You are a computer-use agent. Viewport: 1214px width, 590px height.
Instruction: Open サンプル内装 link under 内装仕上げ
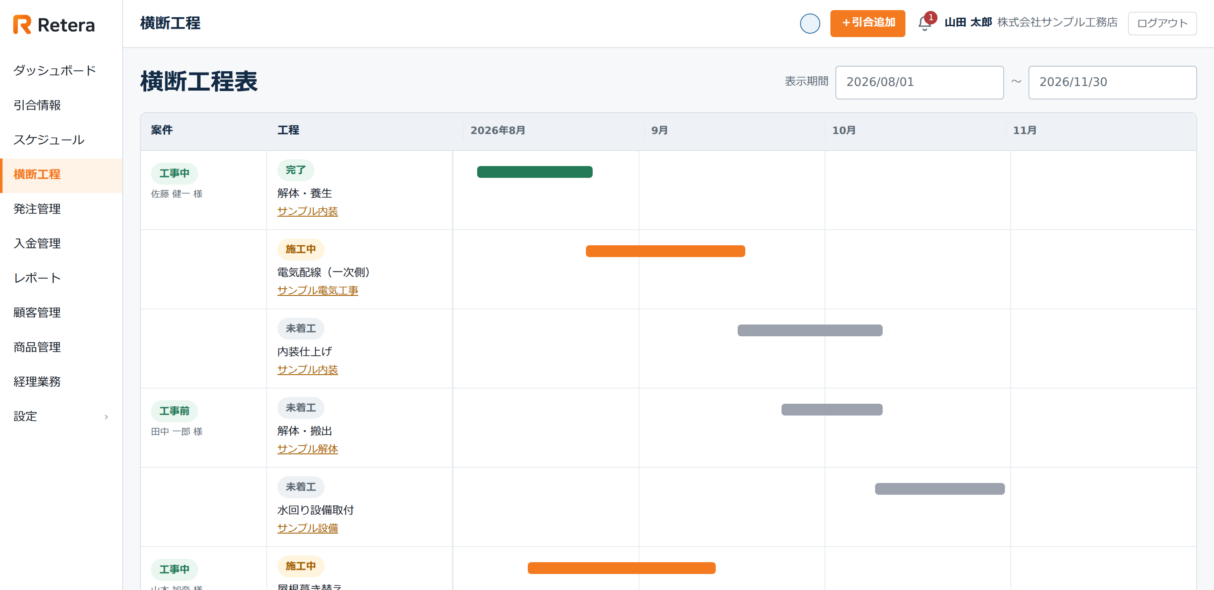pyautogui.click(x=308, y=370)
